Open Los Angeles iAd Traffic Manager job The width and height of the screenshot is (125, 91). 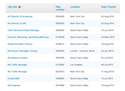tap(17, 65)
